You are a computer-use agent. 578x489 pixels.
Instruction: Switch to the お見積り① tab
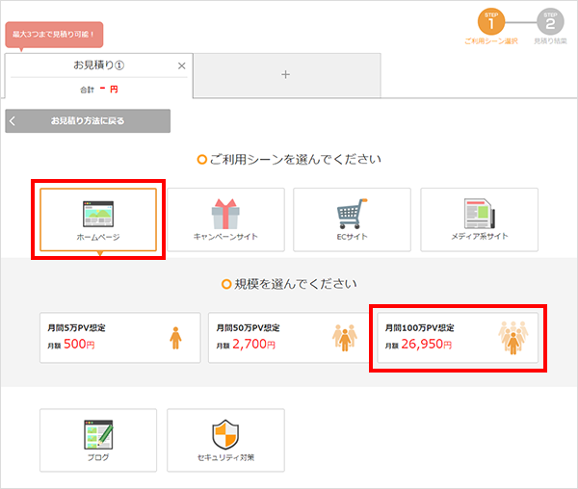(x=96, y=66)
